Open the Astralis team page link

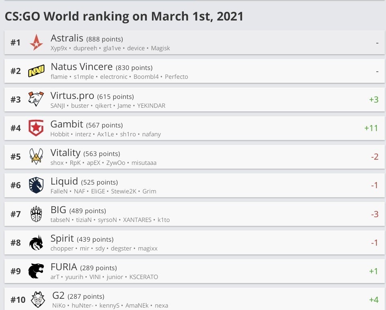pos(67,38)
